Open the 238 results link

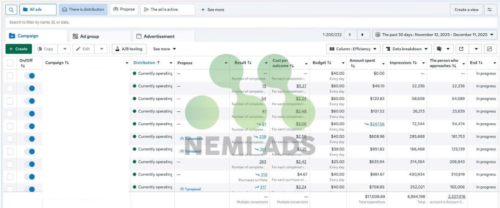[262, 136]
